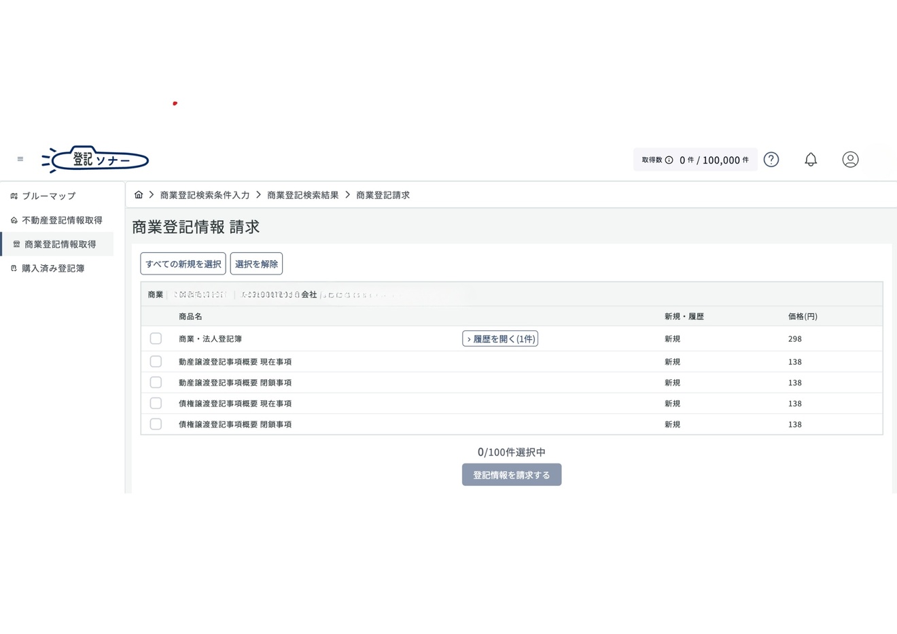The width and height of the screenshot is (897, 634).
Task: Open notifications bell icon
Action: pyautogui.click(x=811, y=160)
